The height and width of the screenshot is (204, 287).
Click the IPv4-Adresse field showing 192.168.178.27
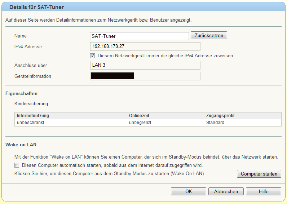pyautogui.click(x=145, y=46)
